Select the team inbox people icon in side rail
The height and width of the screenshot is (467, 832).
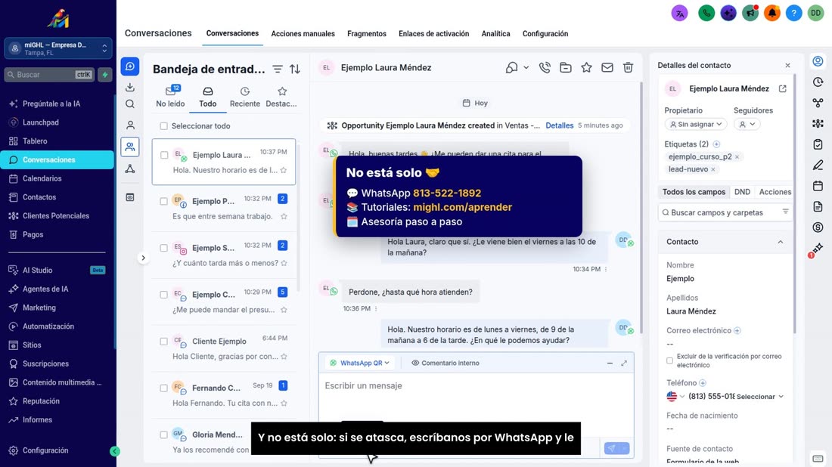(130, 147)
